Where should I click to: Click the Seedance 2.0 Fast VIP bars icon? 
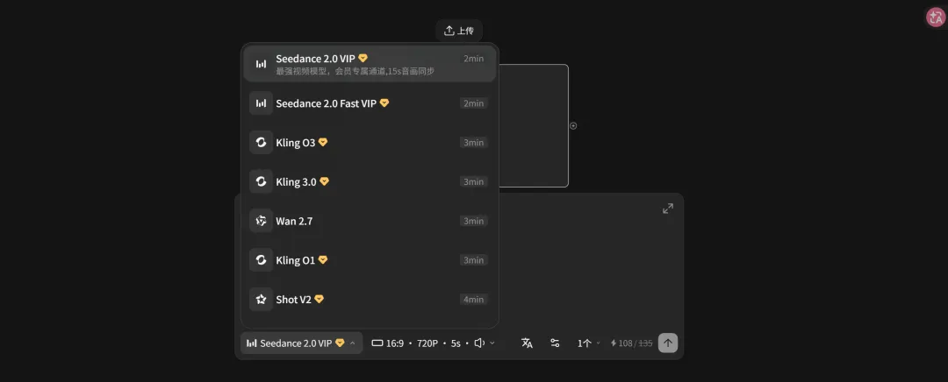[262, 103]
